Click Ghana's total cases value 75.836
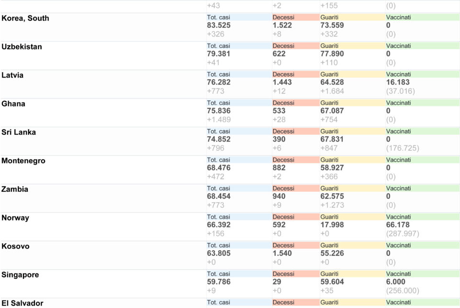 (x=218, y=110)
